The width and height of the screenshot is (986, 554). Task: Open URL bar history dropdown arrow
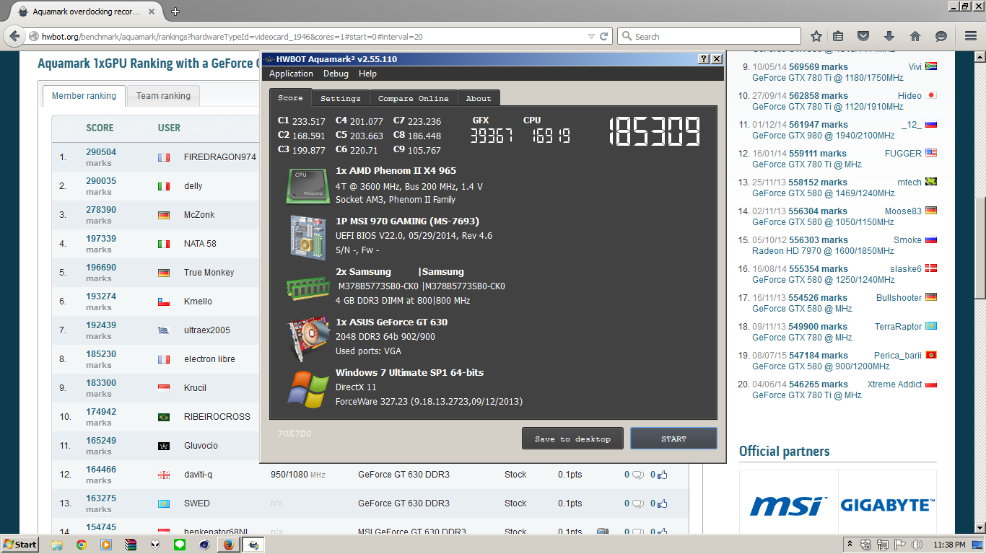(x=591, y=36)
